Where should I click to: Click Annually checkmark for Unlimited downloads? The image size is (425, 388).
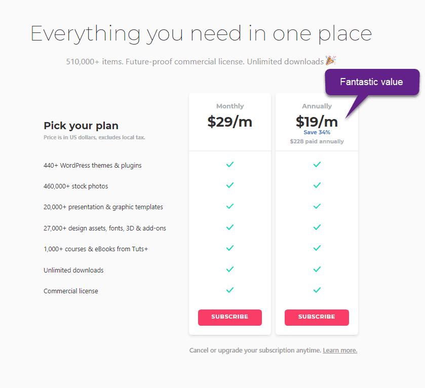coord(317,269)
